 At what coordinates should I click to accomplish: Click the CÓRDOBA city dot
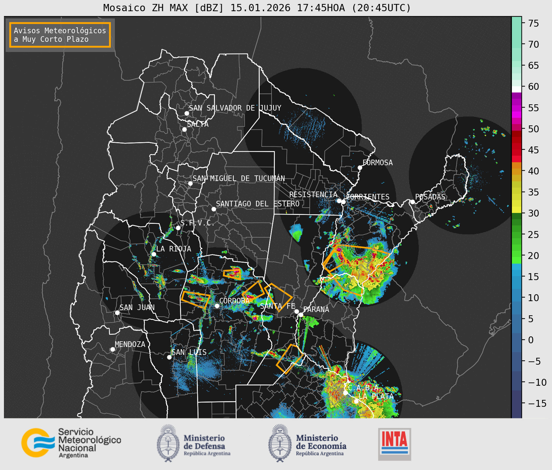[x=217, y=306]
